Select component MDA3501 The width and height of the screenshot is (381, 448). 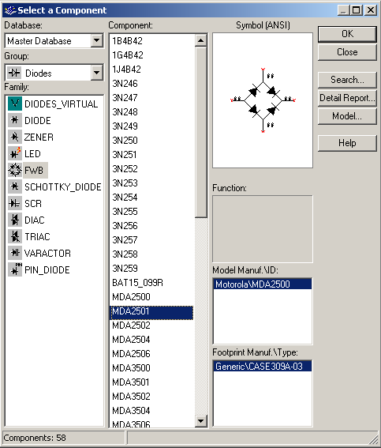(131, 382)
